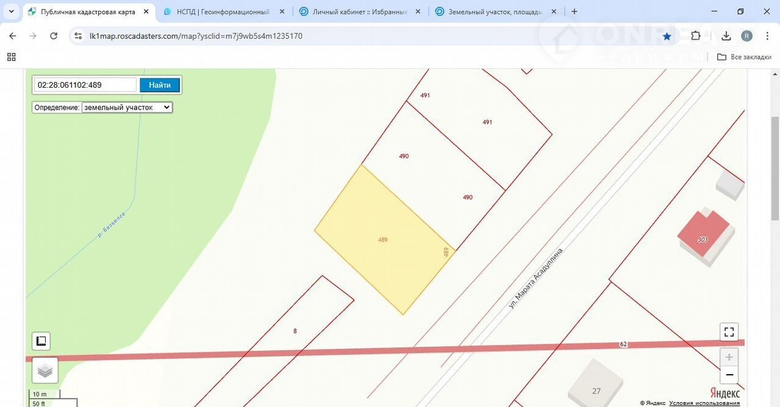Reload the current page
The image size is (780, 407).
coord(54,36)
